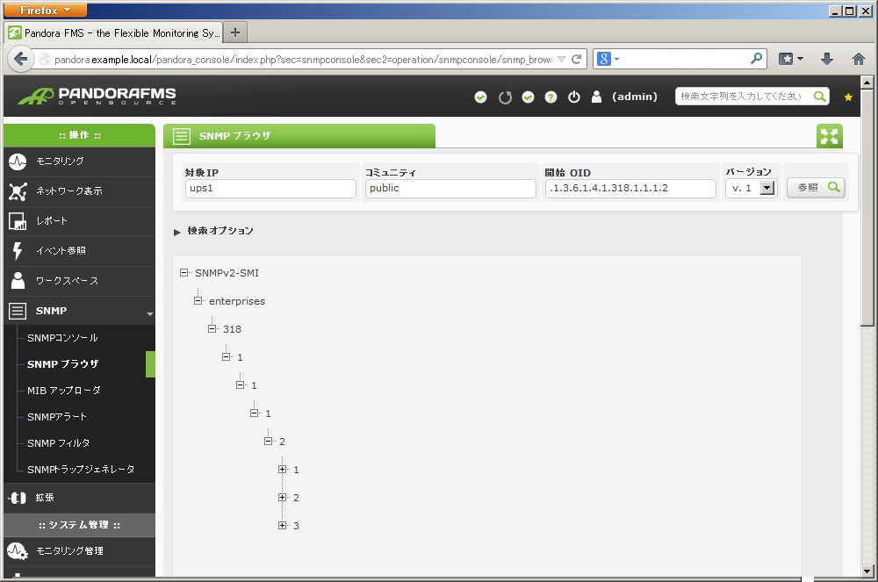Click the 開始 OID input field

click(630, 189)
